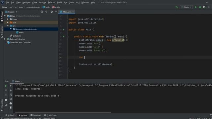This screenshot has width=212, height=119.
Task: Click the run gutter icon beside main method
Action: click(64, 36)
